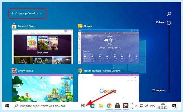Click the Microsoft Store icon above its thumbnail

[14, 26]
